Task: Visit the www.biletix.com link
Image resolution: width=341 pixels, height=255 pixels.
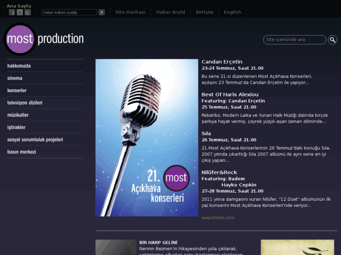Action: click(218, 218)
